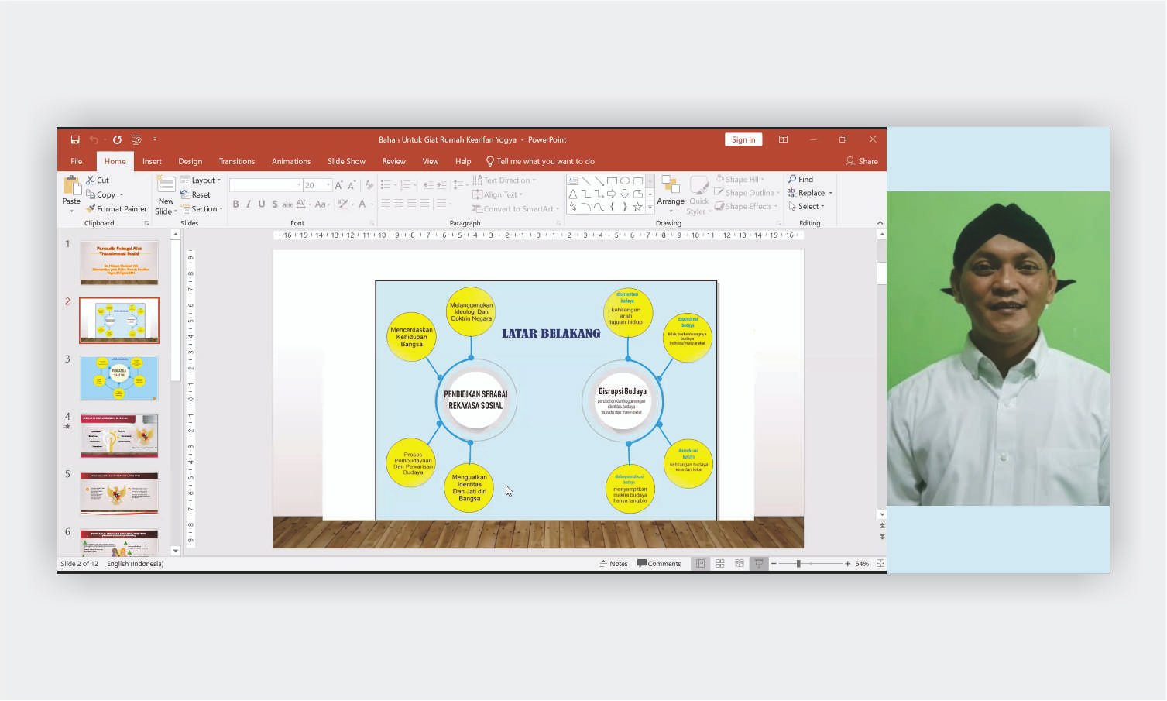
Task: Open the font name combo box
Action: point(266,185)
